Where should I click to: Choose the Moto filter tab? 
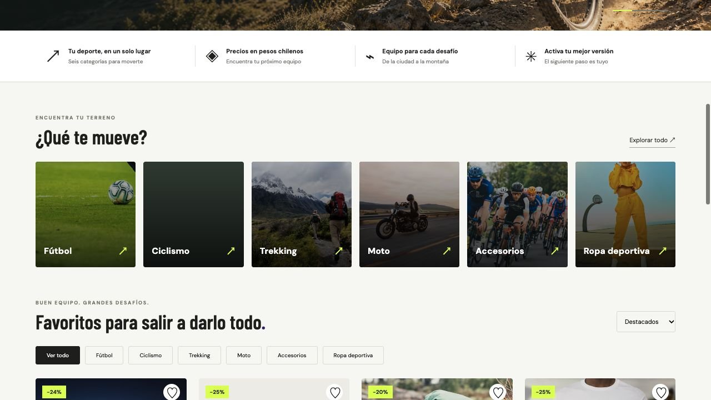coord(244,356)
